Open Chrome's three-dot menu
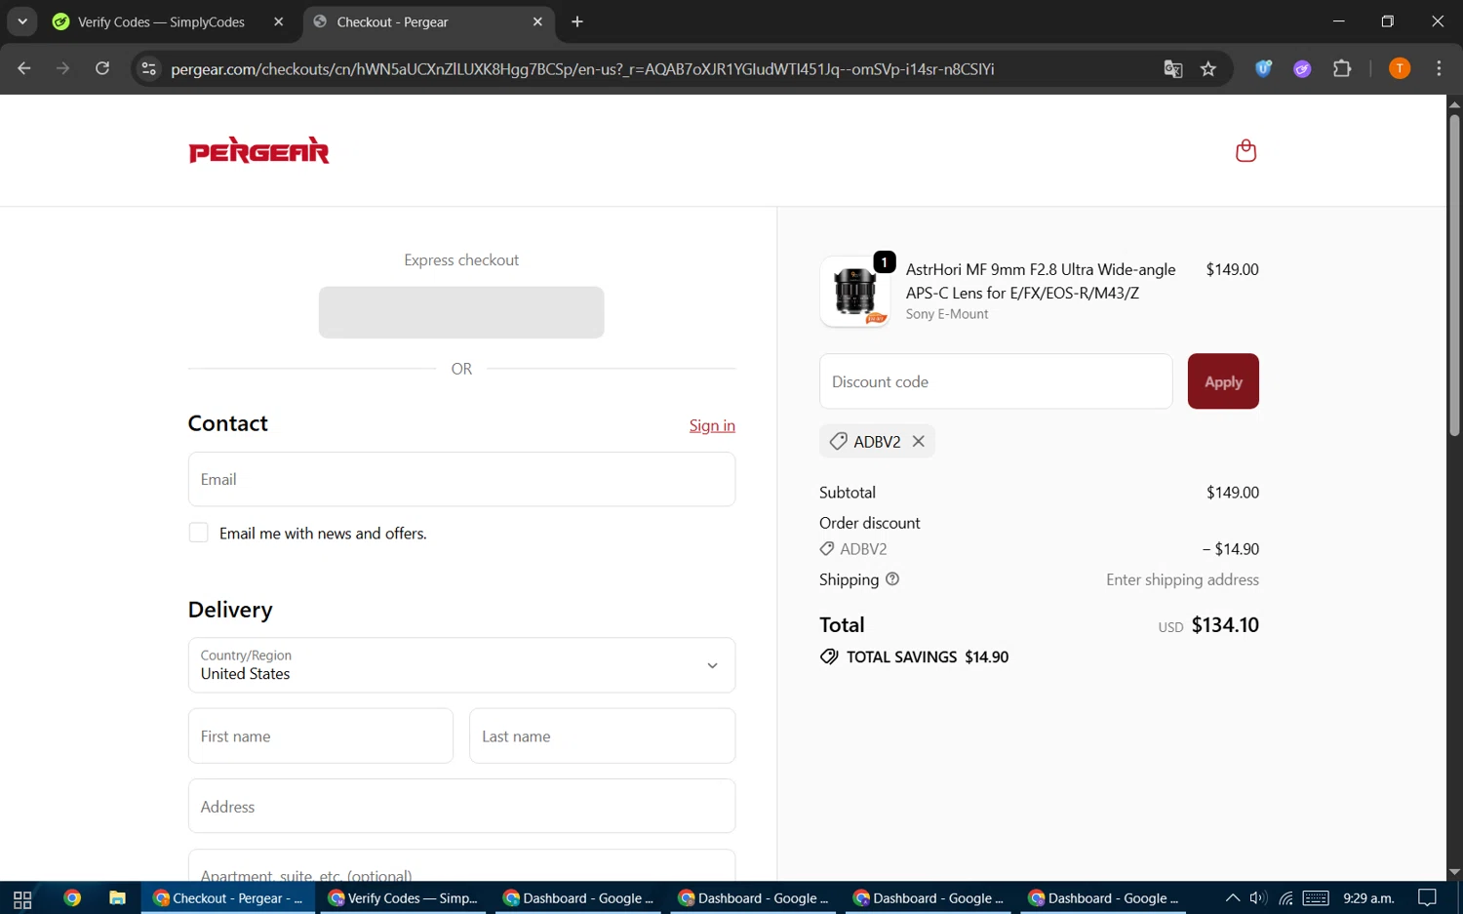The image size is (1463, 914). tap(1439, 68)
